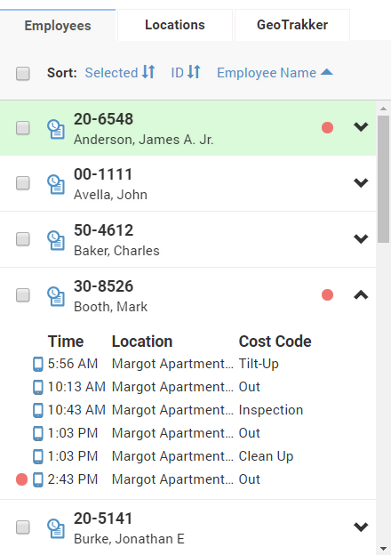Click red status dot for Anderson, James
Image resolution: width=391 pixels, height=555 pixels.
pos(327,127)
